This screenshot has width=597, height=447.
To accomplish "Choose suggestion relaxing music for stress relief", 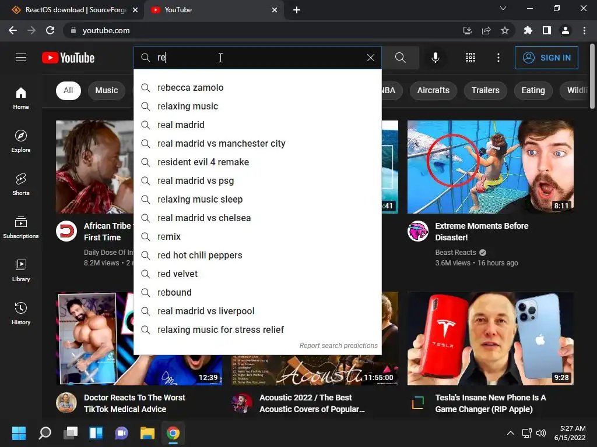I will point(257,329).
